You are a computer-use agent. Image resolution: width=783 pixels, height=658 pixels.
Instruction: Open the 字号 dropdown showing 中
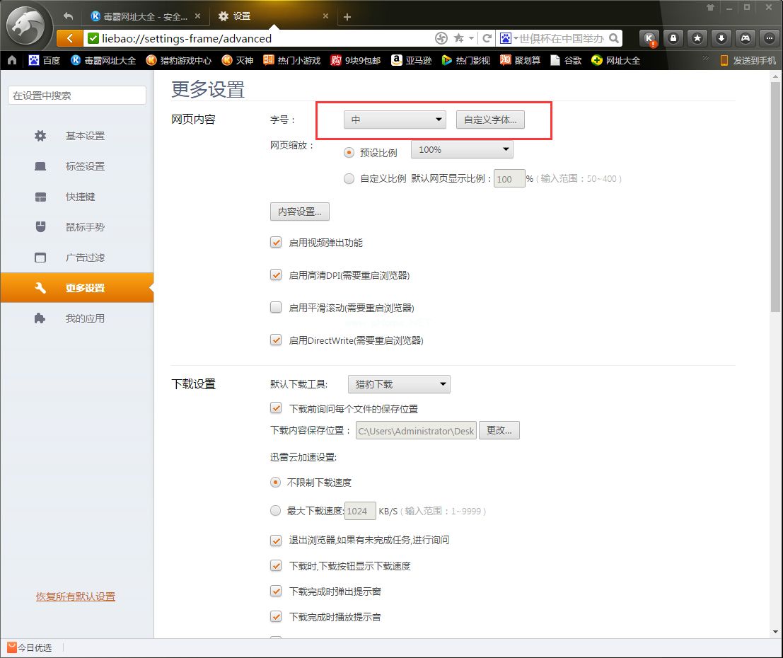pos(394,120)
